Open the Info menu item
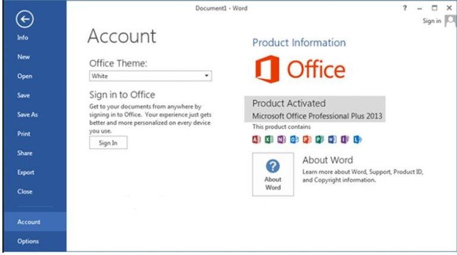 tap(23, 37)
